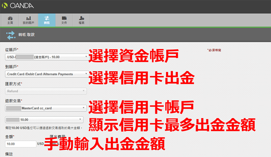The height and width of the screenshot is (157, 271).
Task: Open the 匯款方式 Refund dropdown
Action: click(x=46, y=91)
